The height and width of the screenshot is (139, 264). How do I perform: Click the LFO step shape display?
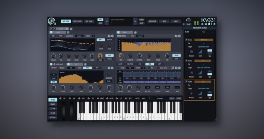click(81, 77)
